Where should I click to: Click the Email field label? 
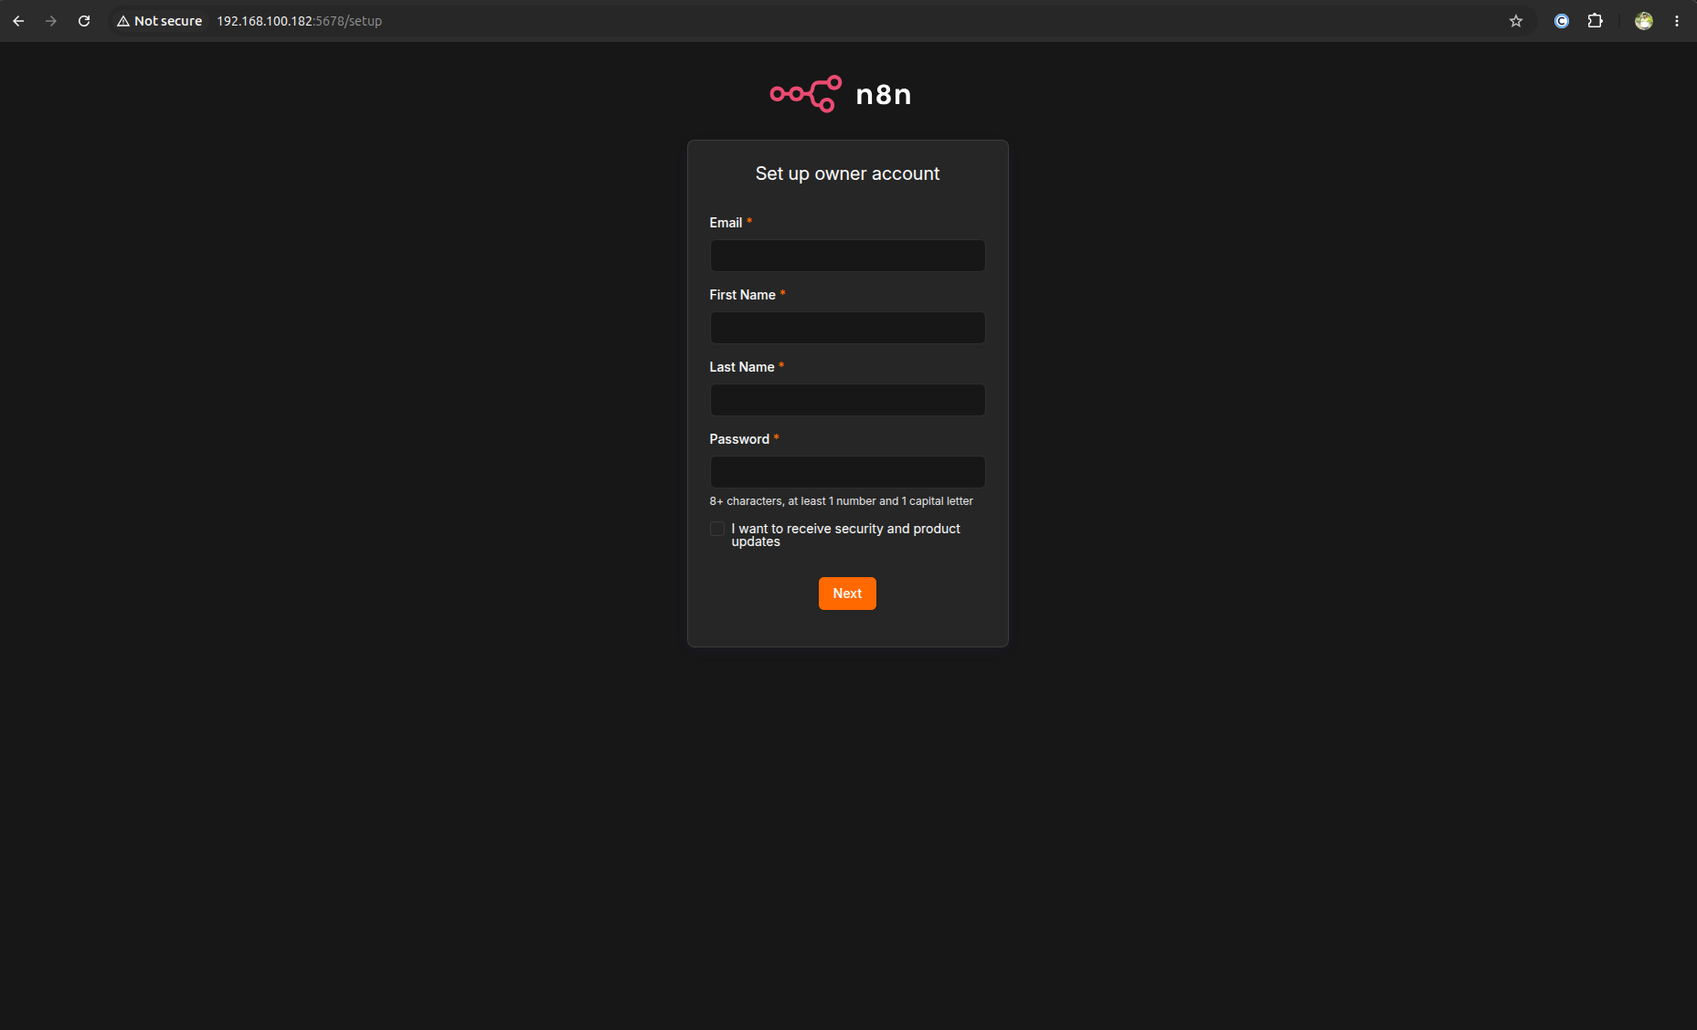click(x=726, y=223)
